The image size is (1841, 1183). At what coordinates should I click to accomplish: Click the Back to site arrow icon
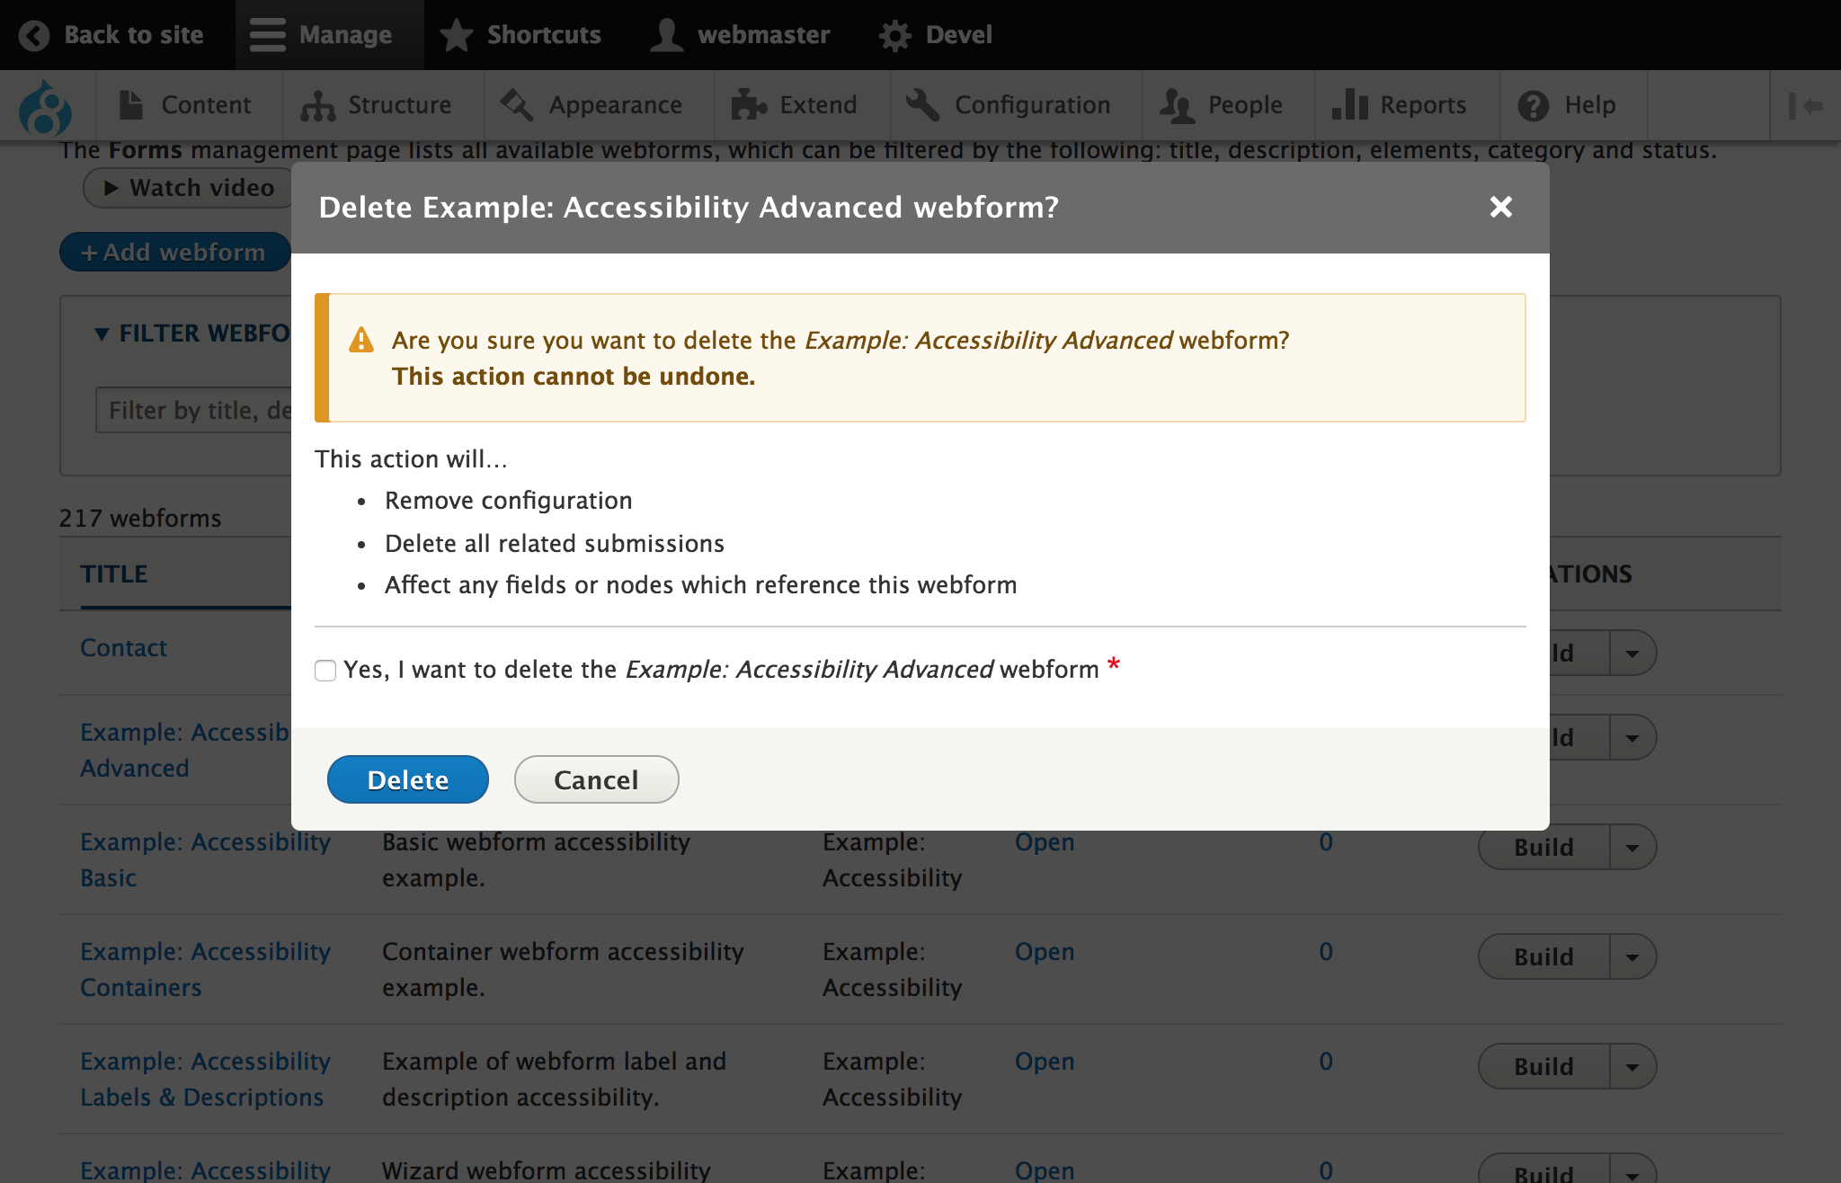[x=34, y=35]
